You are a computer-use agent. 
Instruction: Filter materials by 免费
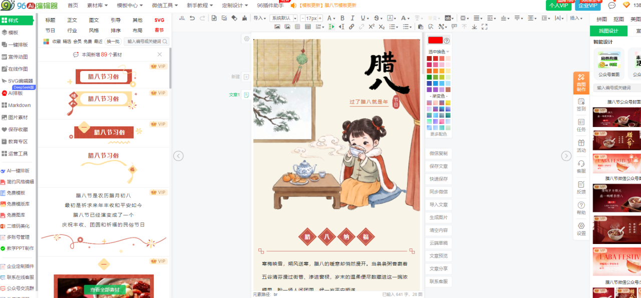pyautogui.click(x=88, y=42)
